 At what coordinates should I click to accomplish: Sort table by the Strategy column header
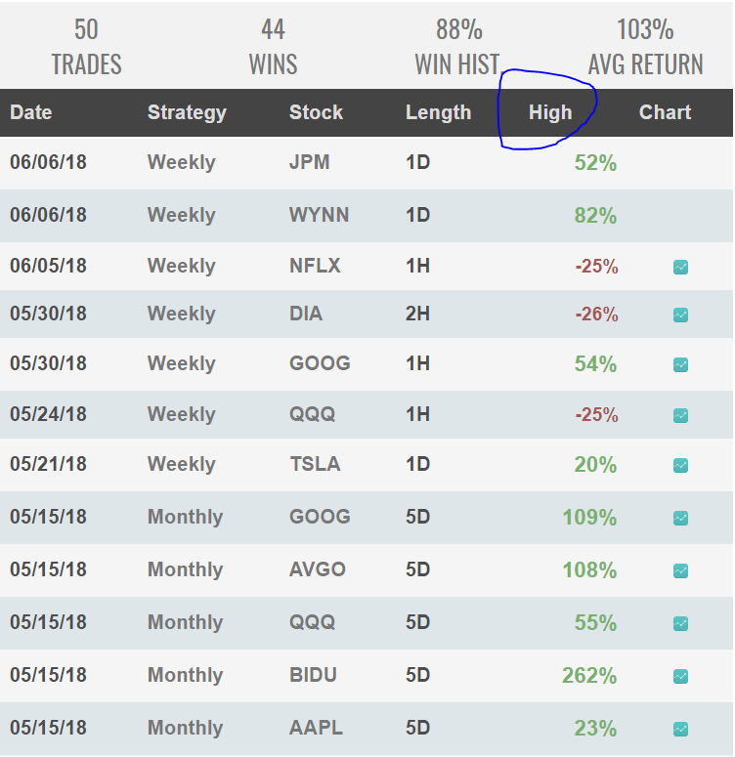coord(187,113)
